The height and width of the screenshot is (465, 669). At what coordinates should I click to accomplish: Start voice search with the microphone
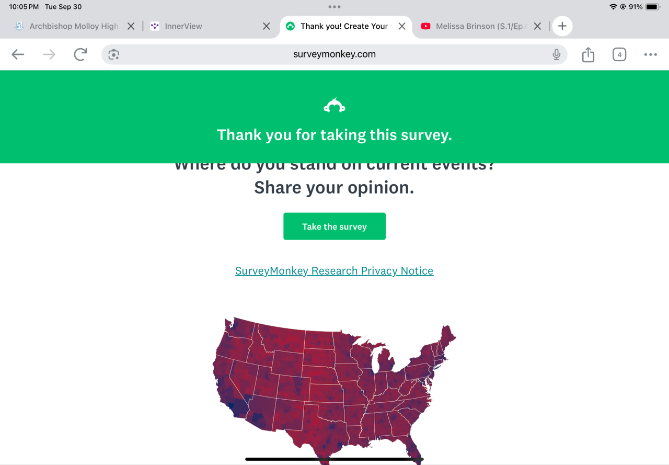556,54
